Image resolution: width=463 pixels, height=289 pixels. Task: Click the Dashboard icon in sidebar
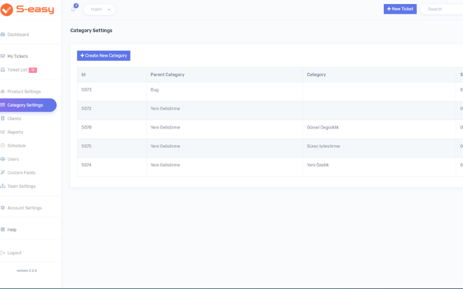(x=3, y=35)
